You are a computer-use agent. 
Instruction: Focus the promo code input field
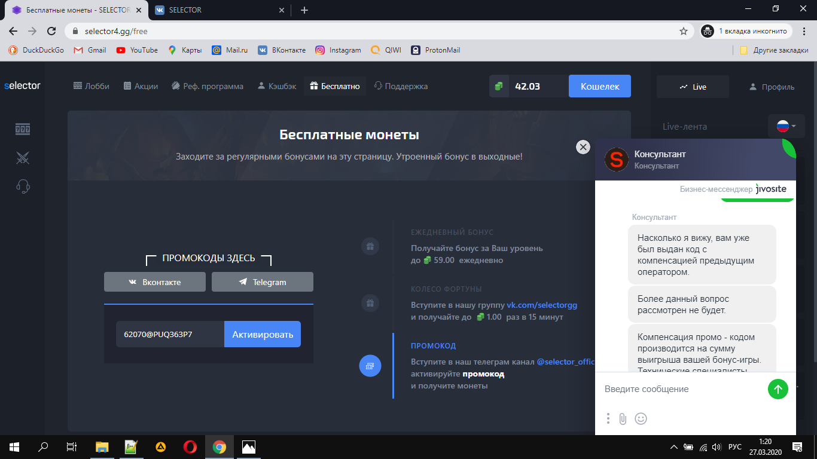pos(170,334)
